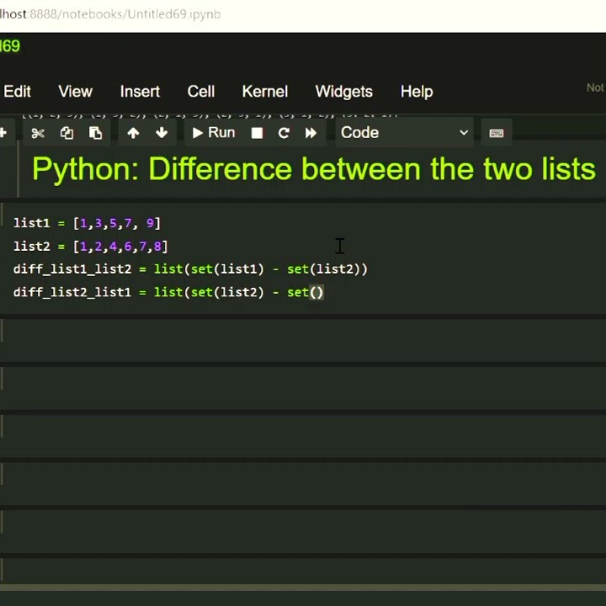
Task: Copy selected cells icon in toolbar
Action: [66, 133]
